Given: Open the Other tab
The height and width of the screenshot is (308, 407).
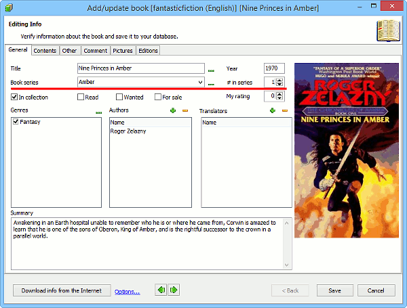Looking at the screenshot, I should click(69, 51).
